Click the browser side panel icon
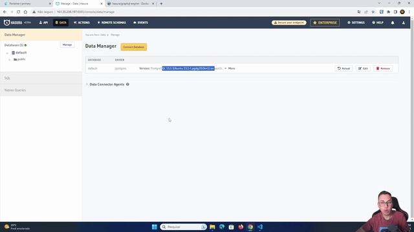This screenshot has height=232, width=414. pos(395,12)
